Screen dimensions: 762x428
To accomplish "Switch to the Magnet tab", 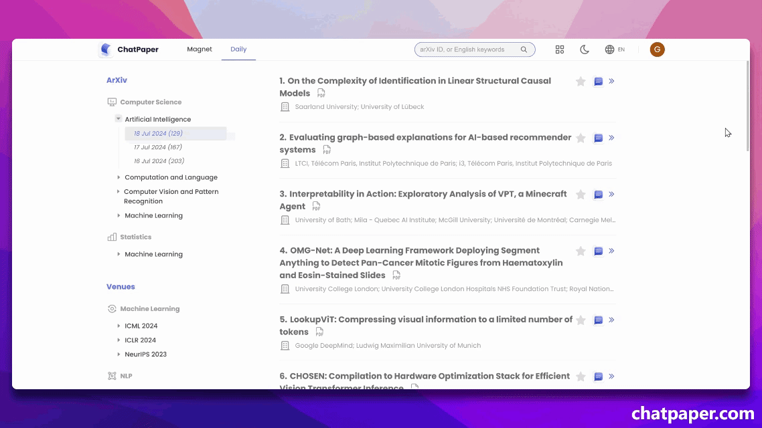I will point(200,49).
